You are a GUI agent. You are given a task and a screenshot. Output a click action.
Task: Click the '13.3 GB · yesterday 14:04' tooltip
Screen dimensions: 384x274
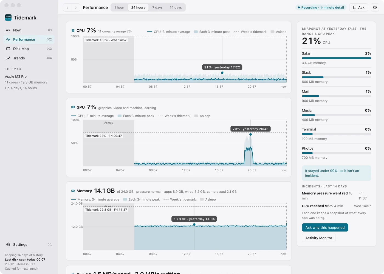194,219
